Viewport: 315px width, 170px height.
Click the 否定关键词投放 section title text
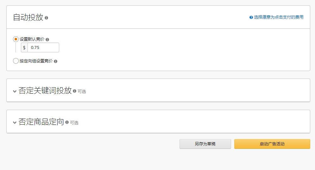(x=45, y=91)
